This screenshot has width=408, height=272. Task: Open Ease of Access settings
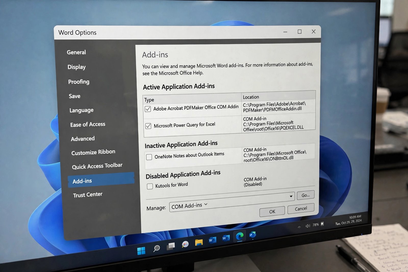88,124
